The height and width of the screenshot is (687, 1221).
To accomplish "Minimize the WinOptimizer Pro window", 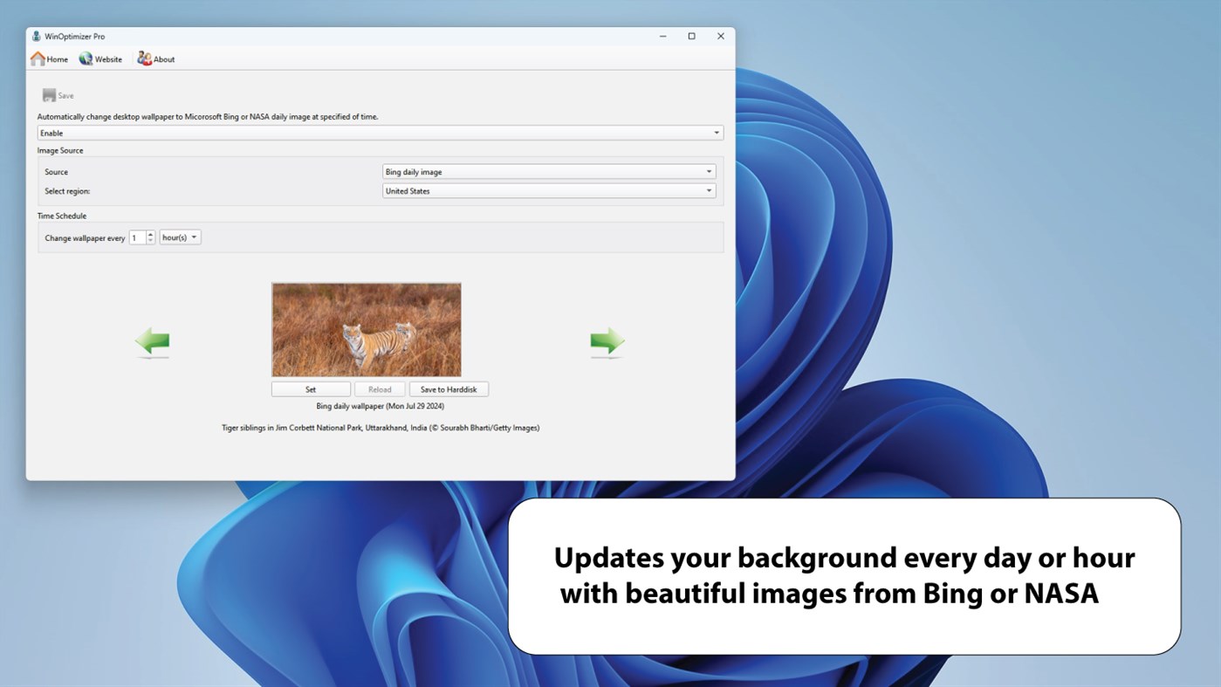I will click(x=663, y=36).
